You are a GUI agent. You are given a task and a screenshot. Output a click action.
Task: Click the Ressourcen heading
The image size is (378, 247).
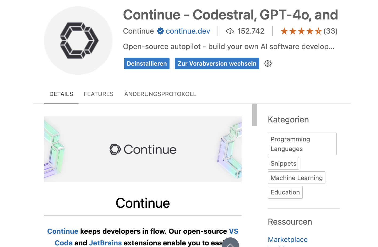coord(290,222)
